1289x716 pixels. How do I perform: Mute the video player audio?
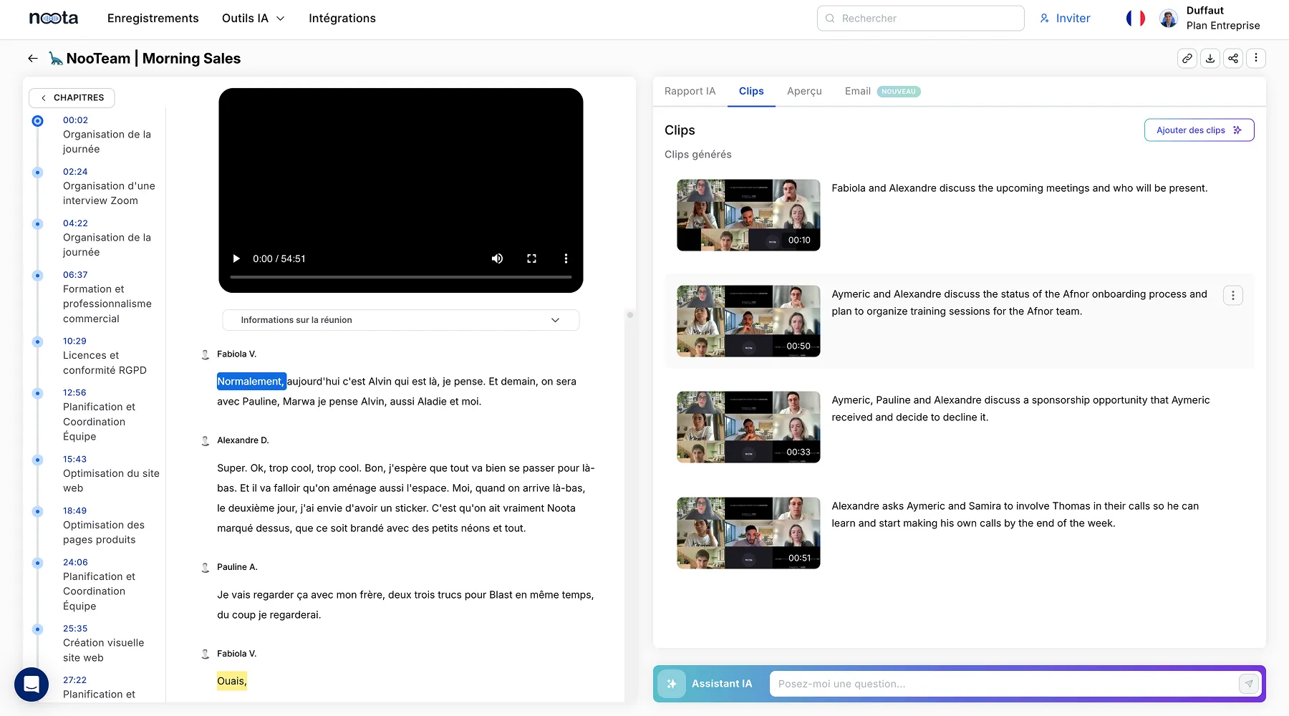tap(497, 258)
